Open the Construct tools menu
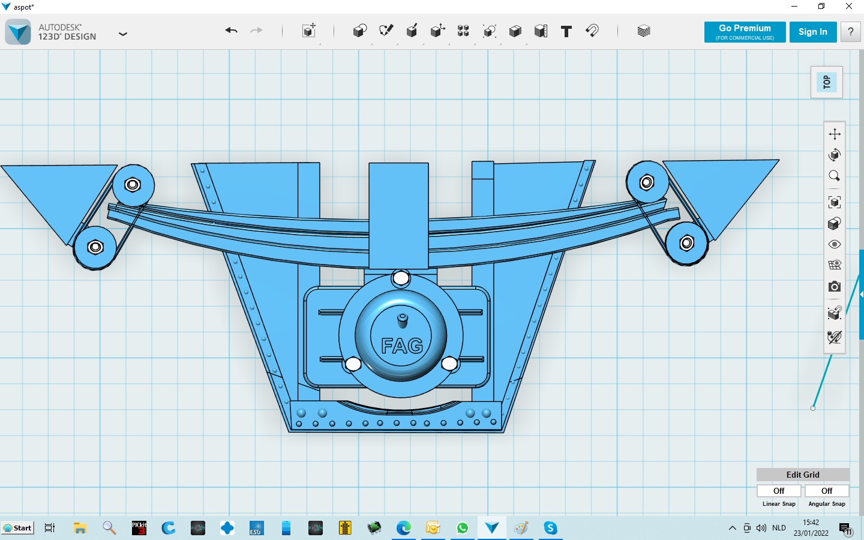The height and width of the screenshot is (540, 864). [412, 31]
